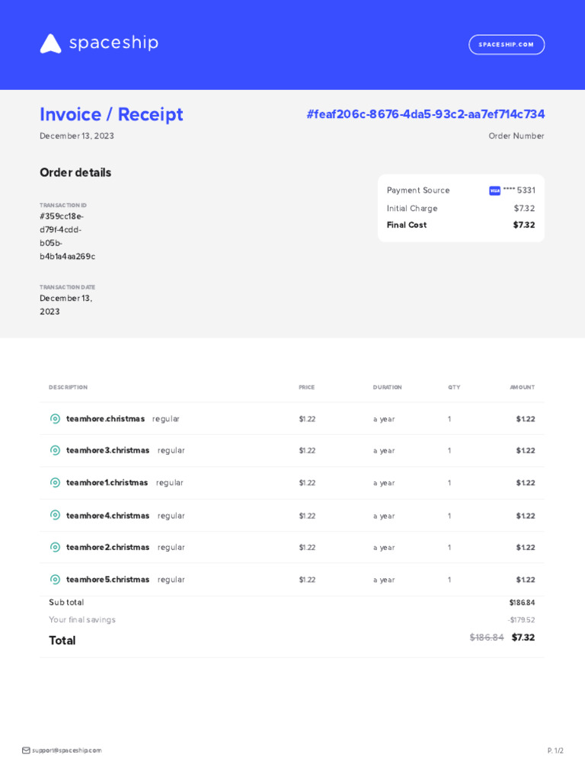Click the domain icon beside teamhore5.christmas
Screen dimensions: 585x780
(55, 580)
